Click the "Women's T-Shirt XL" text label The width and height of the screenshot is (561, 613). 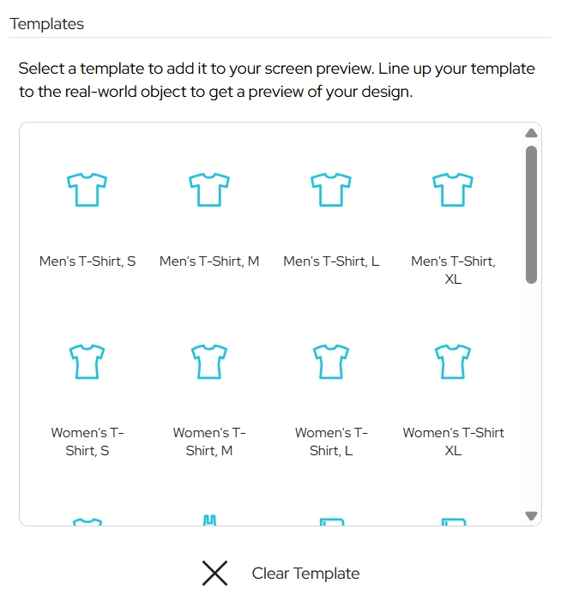click(x=453, y=442)
